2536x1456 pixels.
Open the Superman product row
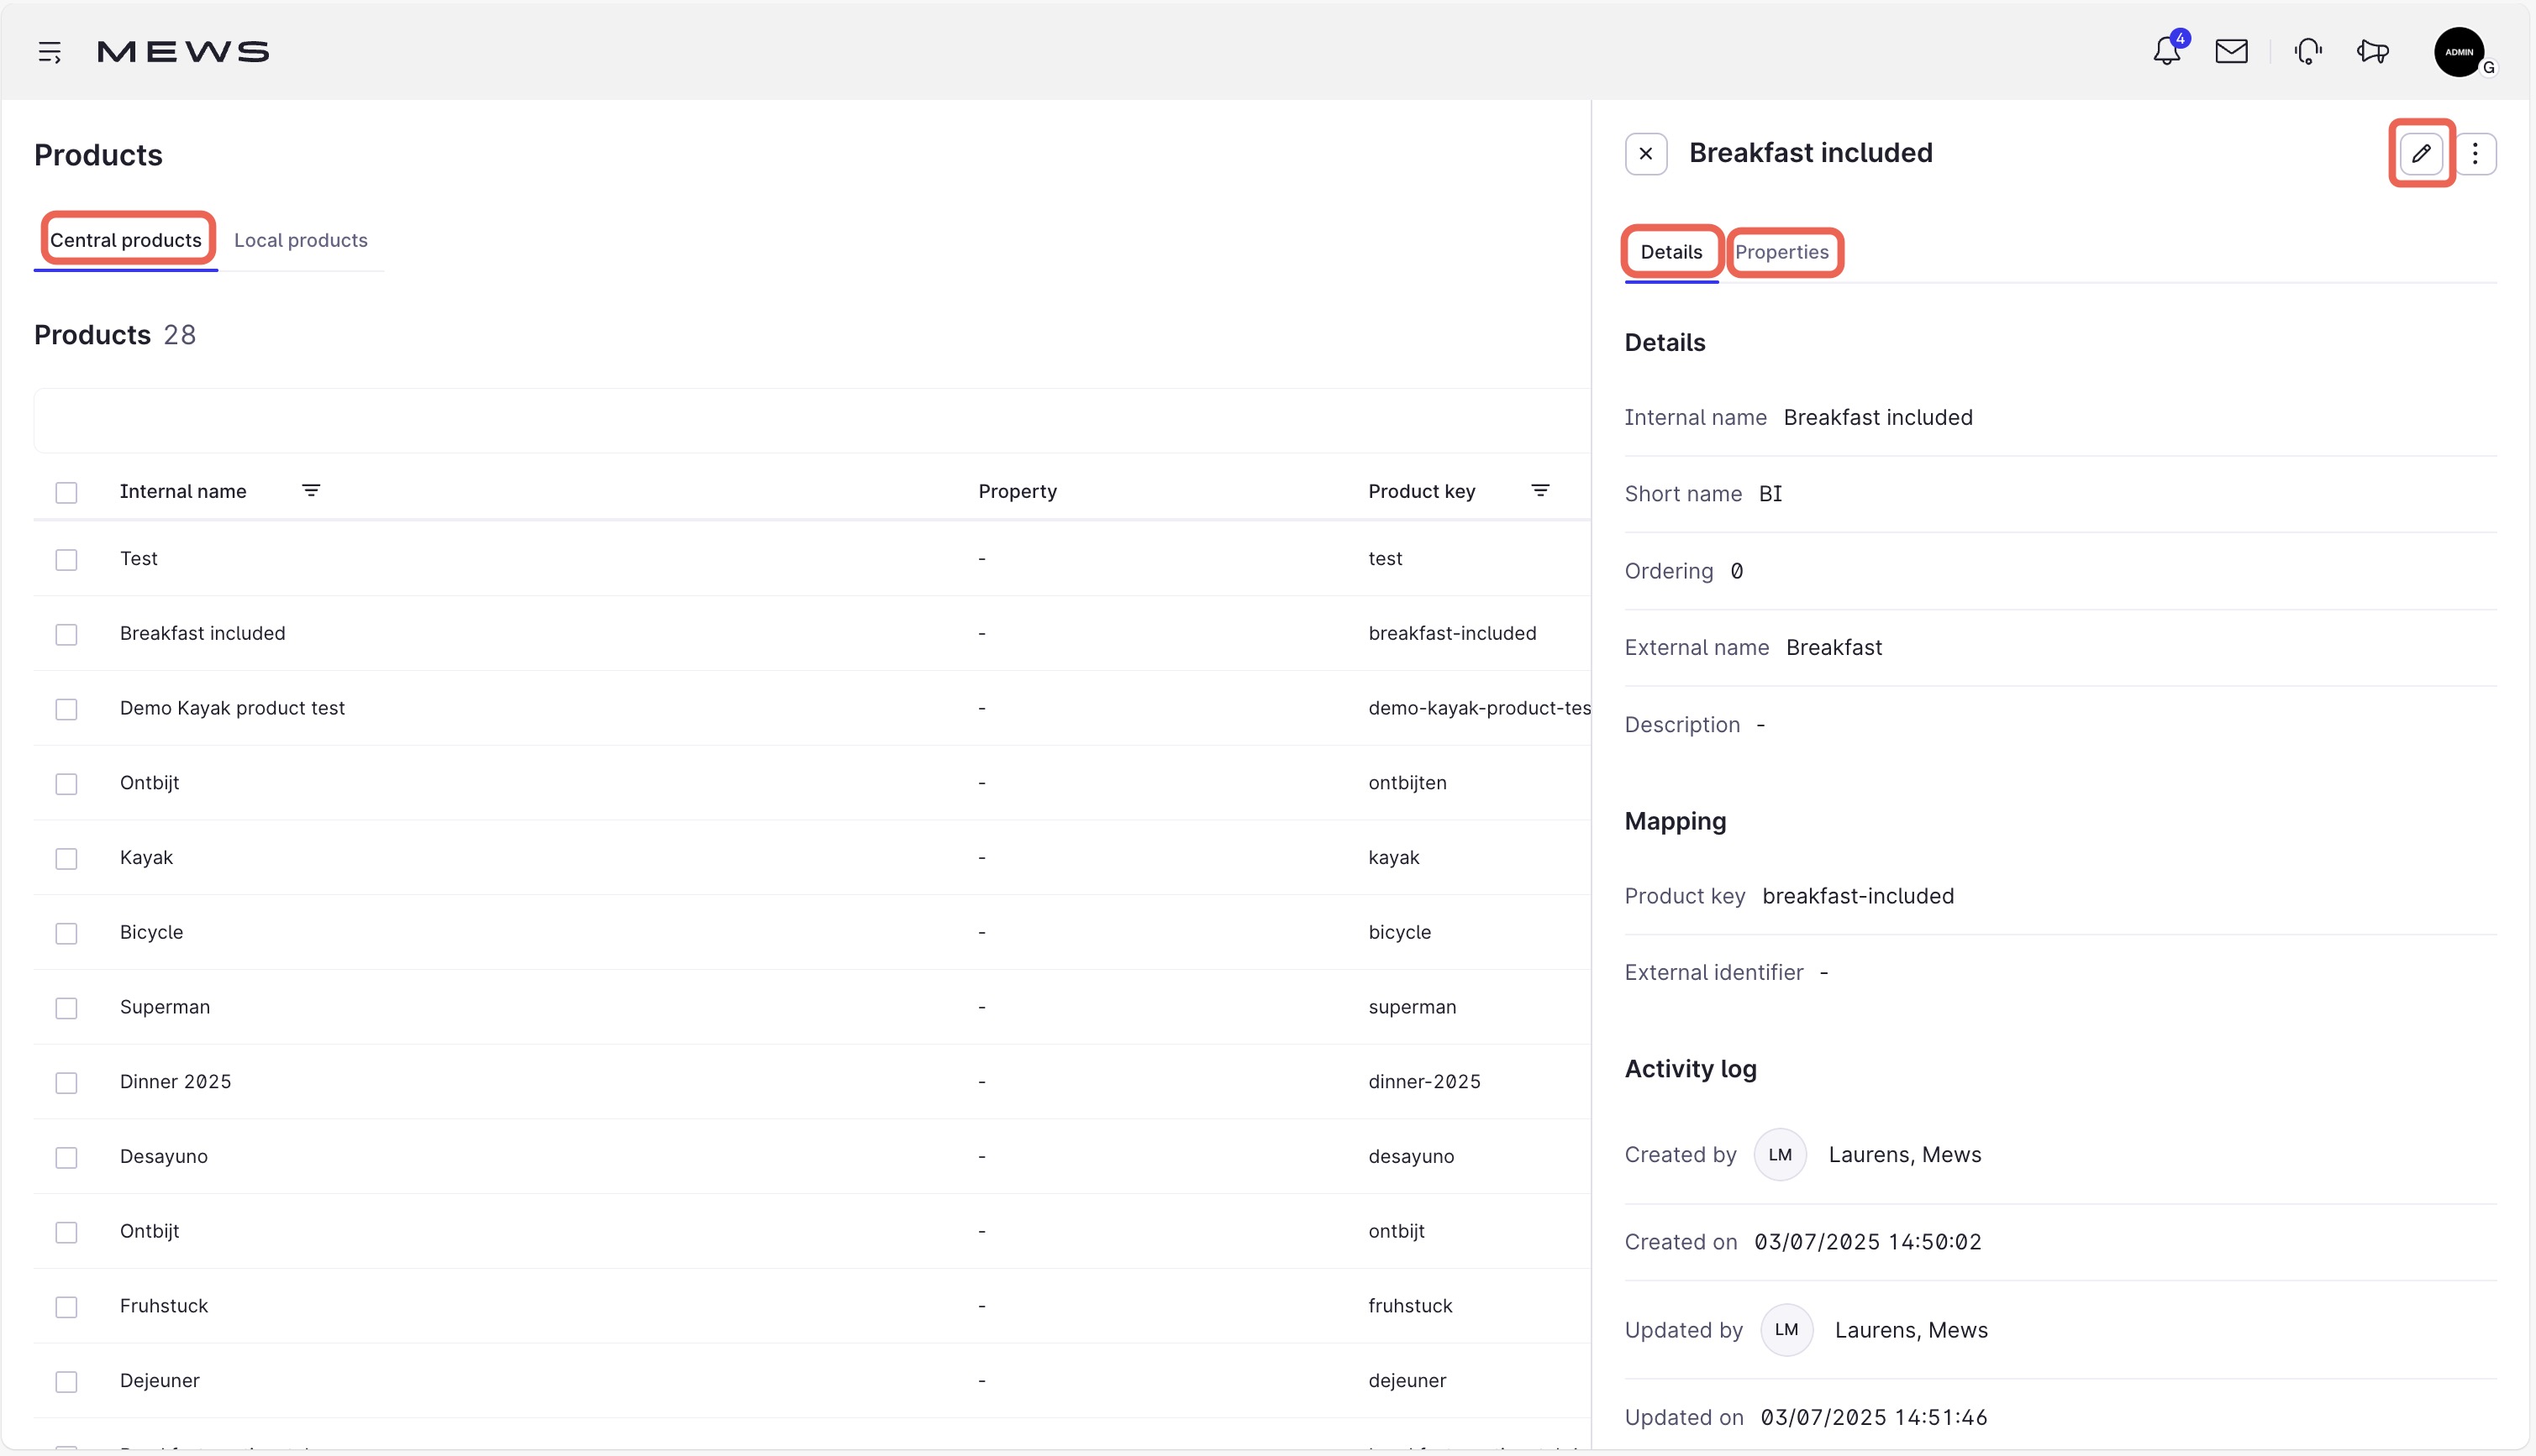[165, 1007]
